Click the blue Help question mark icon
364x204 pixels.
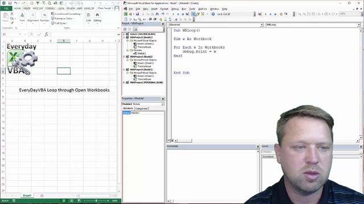pos(213,14)
